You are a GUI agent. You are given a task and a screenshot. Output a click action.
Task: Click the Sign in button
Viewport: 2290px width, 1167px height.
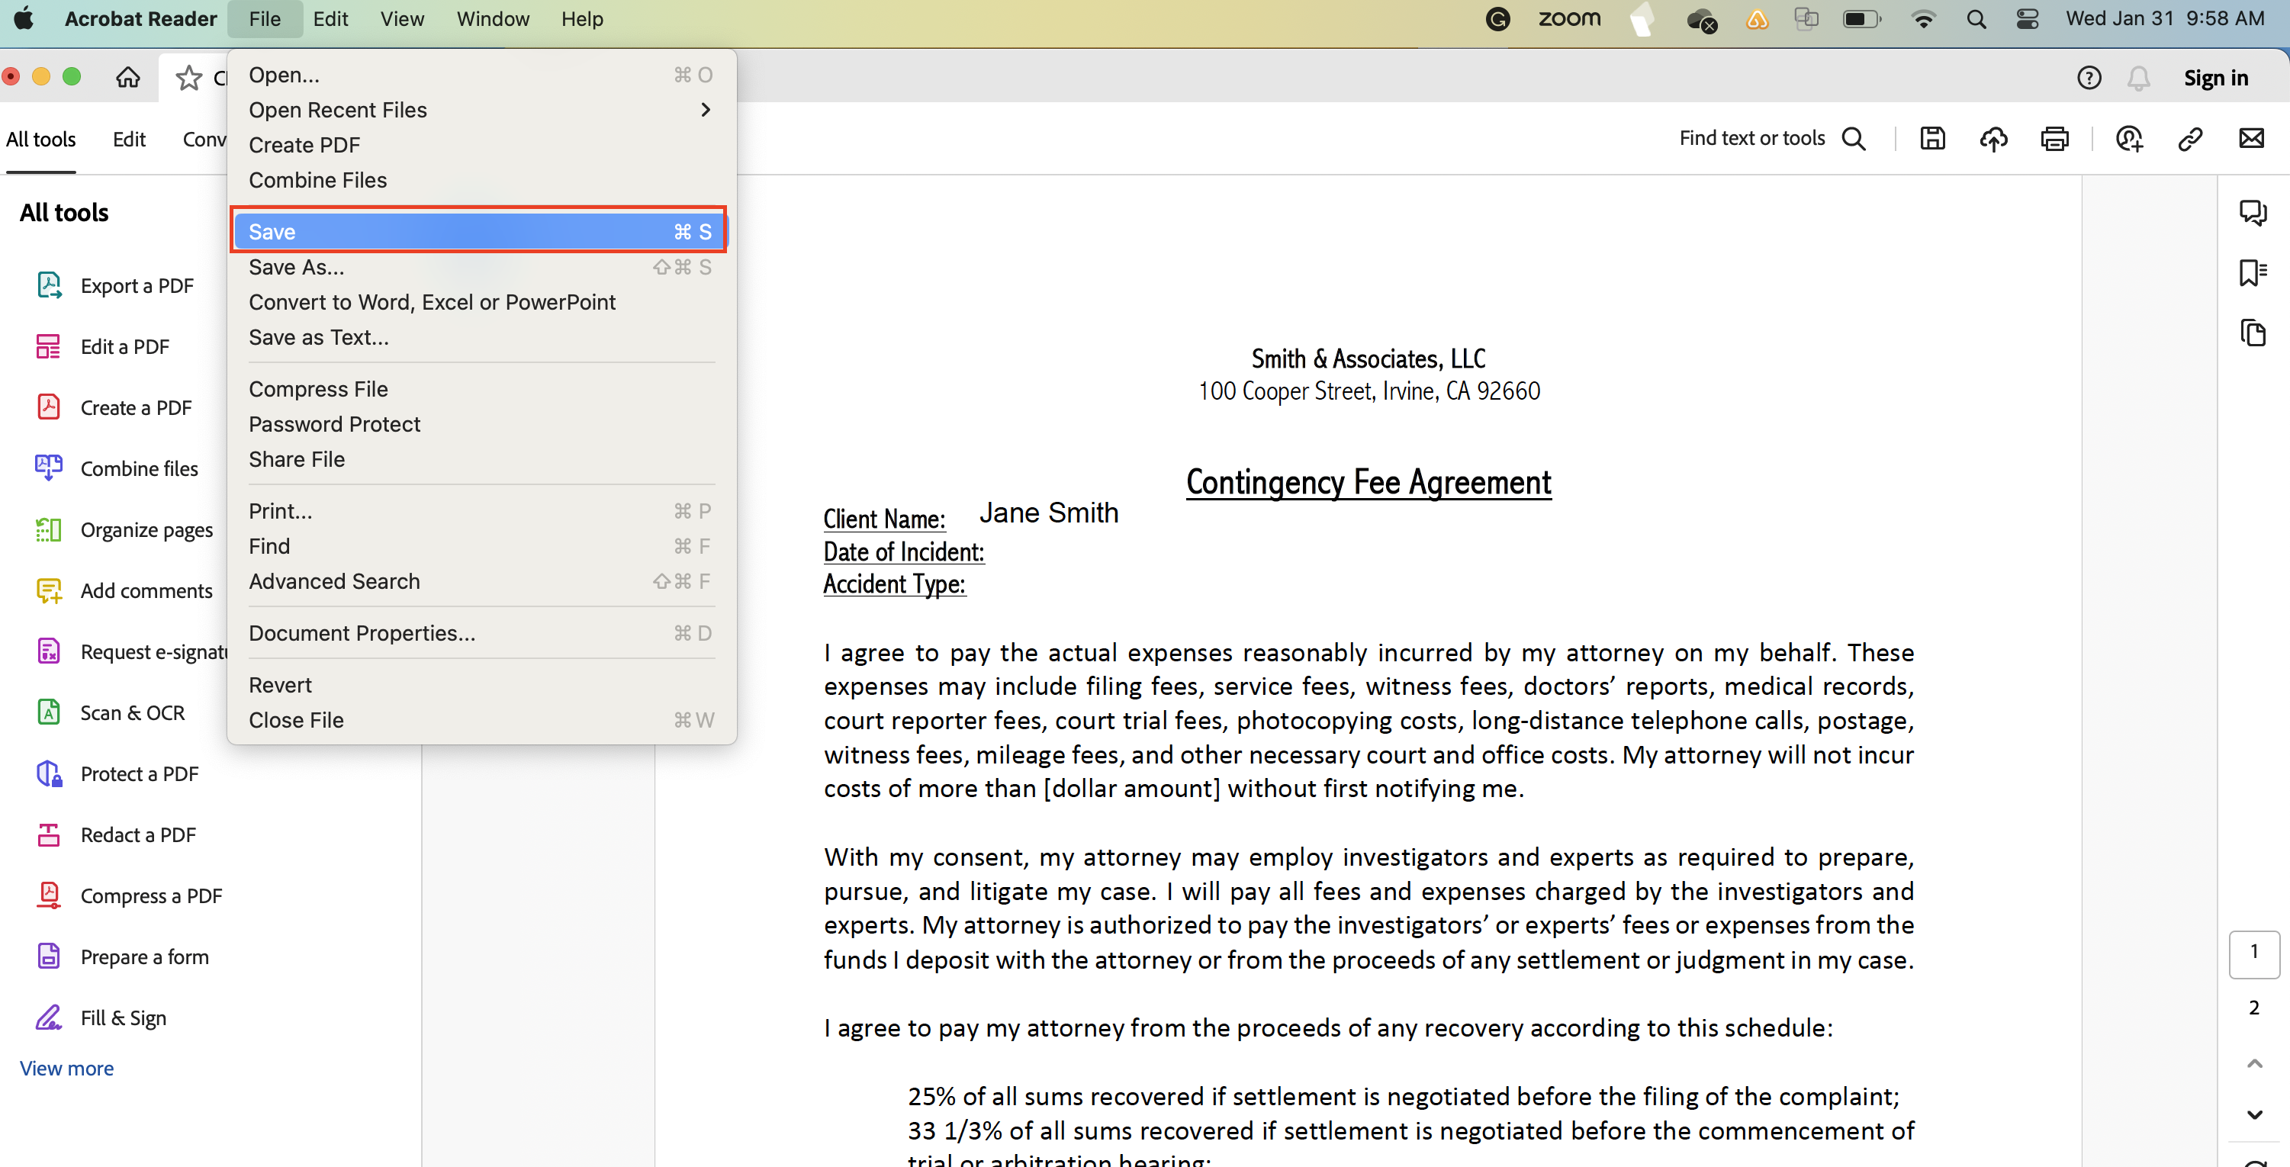(x=2215, y=79)
